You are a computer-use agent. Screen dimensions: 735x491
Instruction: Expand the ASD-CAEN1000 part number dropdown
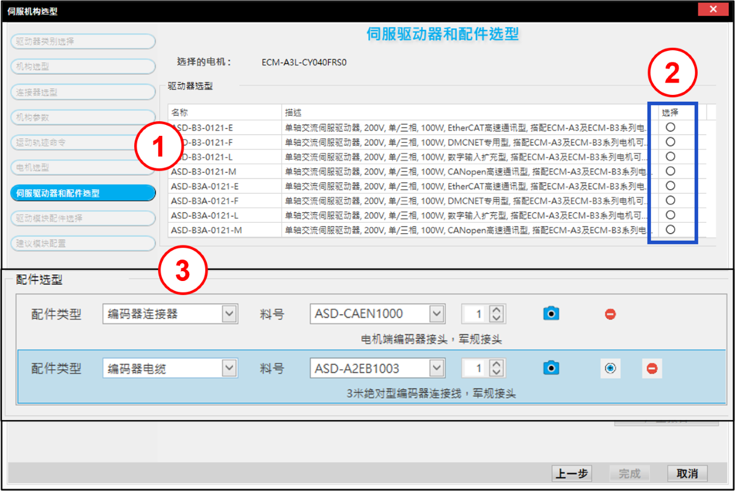tap(437, 314)
